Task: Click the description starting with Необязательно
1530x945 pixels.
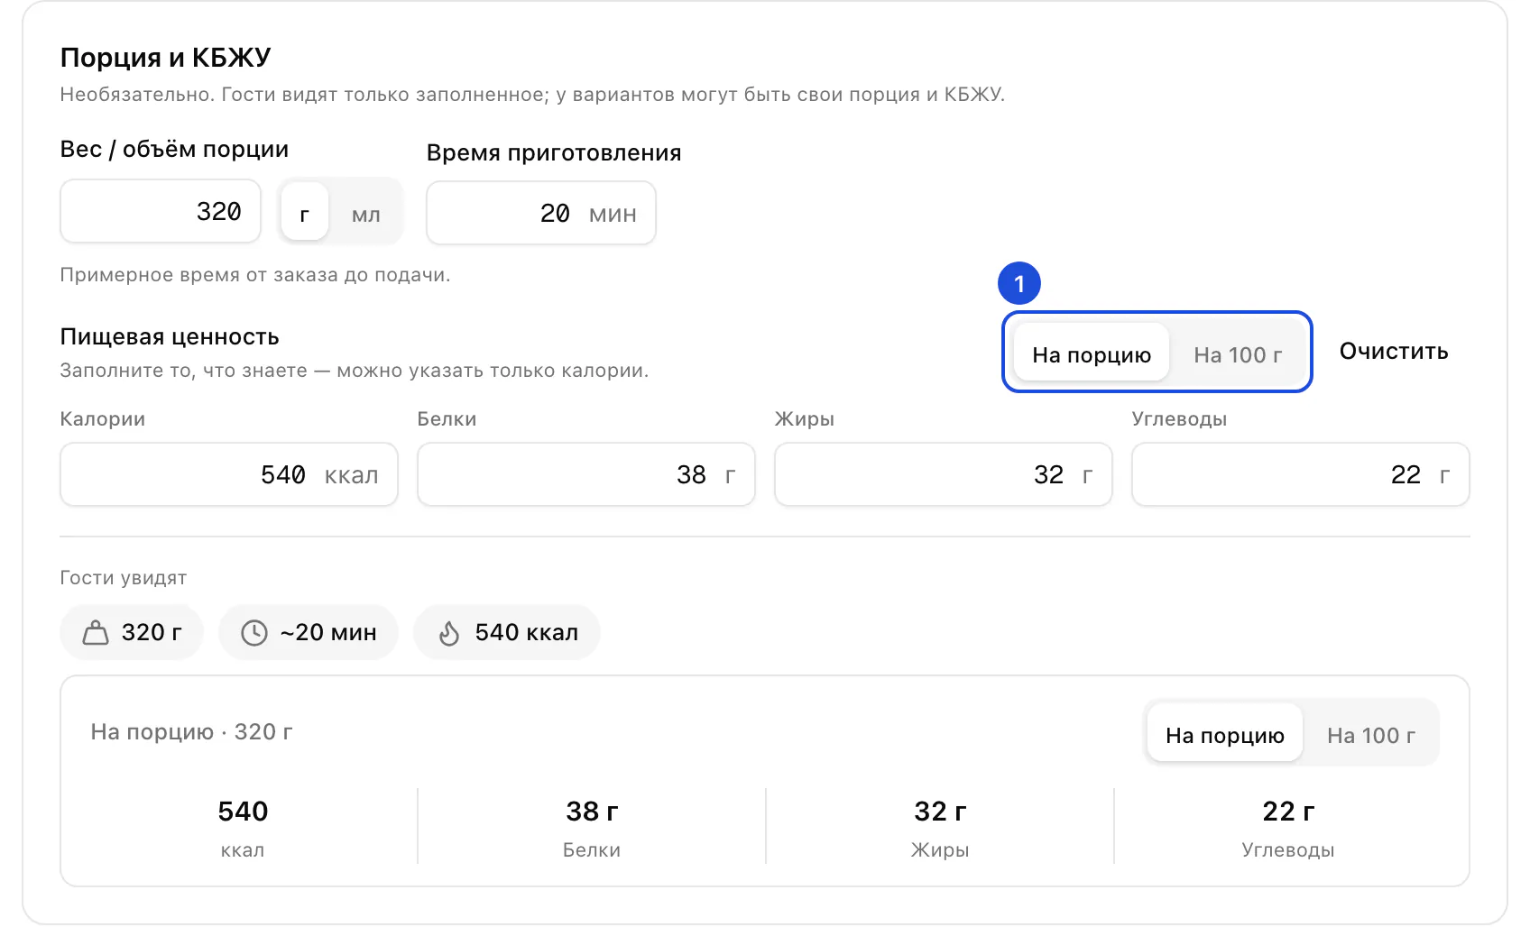Action: click(532, 95)
